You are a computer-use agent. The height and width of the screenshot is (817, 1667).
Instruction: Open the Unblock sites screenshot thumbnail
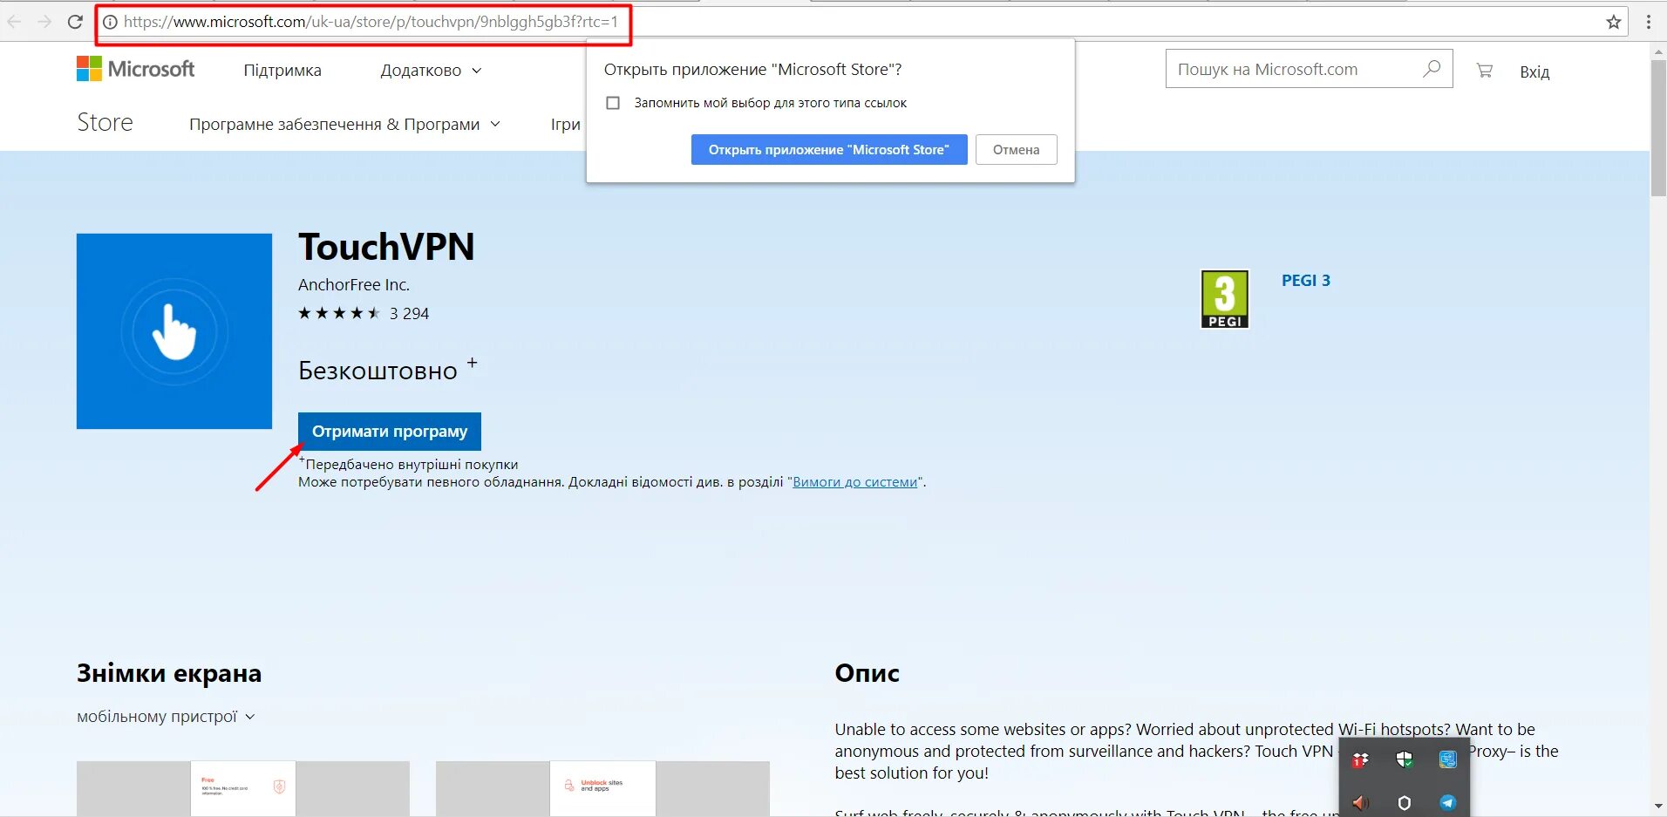pos(602,789)
